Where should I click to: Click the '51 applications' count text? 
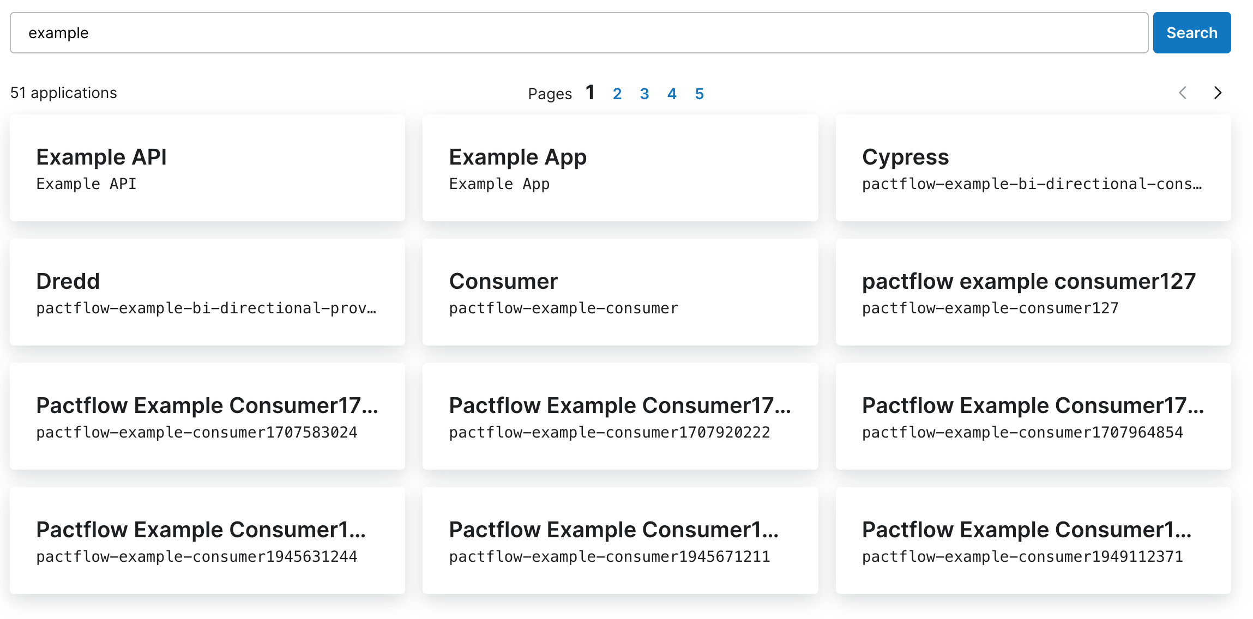click(x=64, y=93)
